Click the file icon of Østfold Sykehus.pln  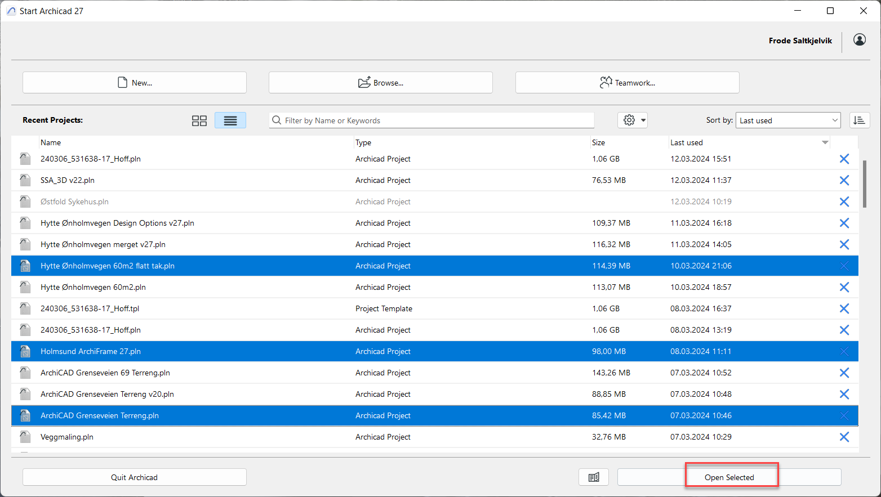click(25, 202)
